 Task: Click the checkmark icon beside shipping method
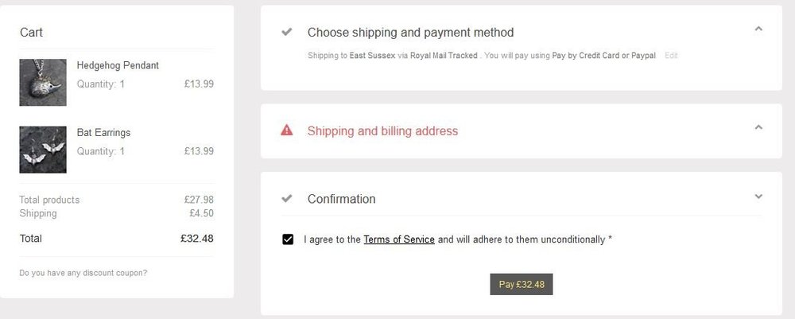coord(287,32)
